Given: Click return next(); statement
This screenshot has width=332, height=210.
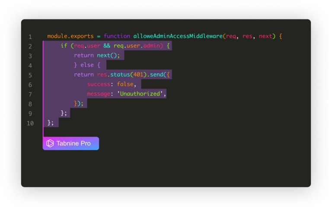Looking at the screenshot, I should (x=97, y=55).
